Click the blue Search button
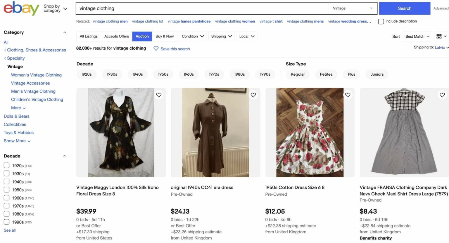This screenshot has height=243, width=449. [x=405, y=8]
